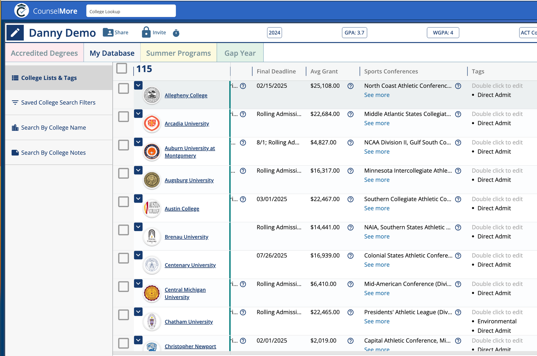The width and height of the screenshot is (537, 356).
Task: Click help icon beside North Coast Athletic Conference
Action: [458, 86]
